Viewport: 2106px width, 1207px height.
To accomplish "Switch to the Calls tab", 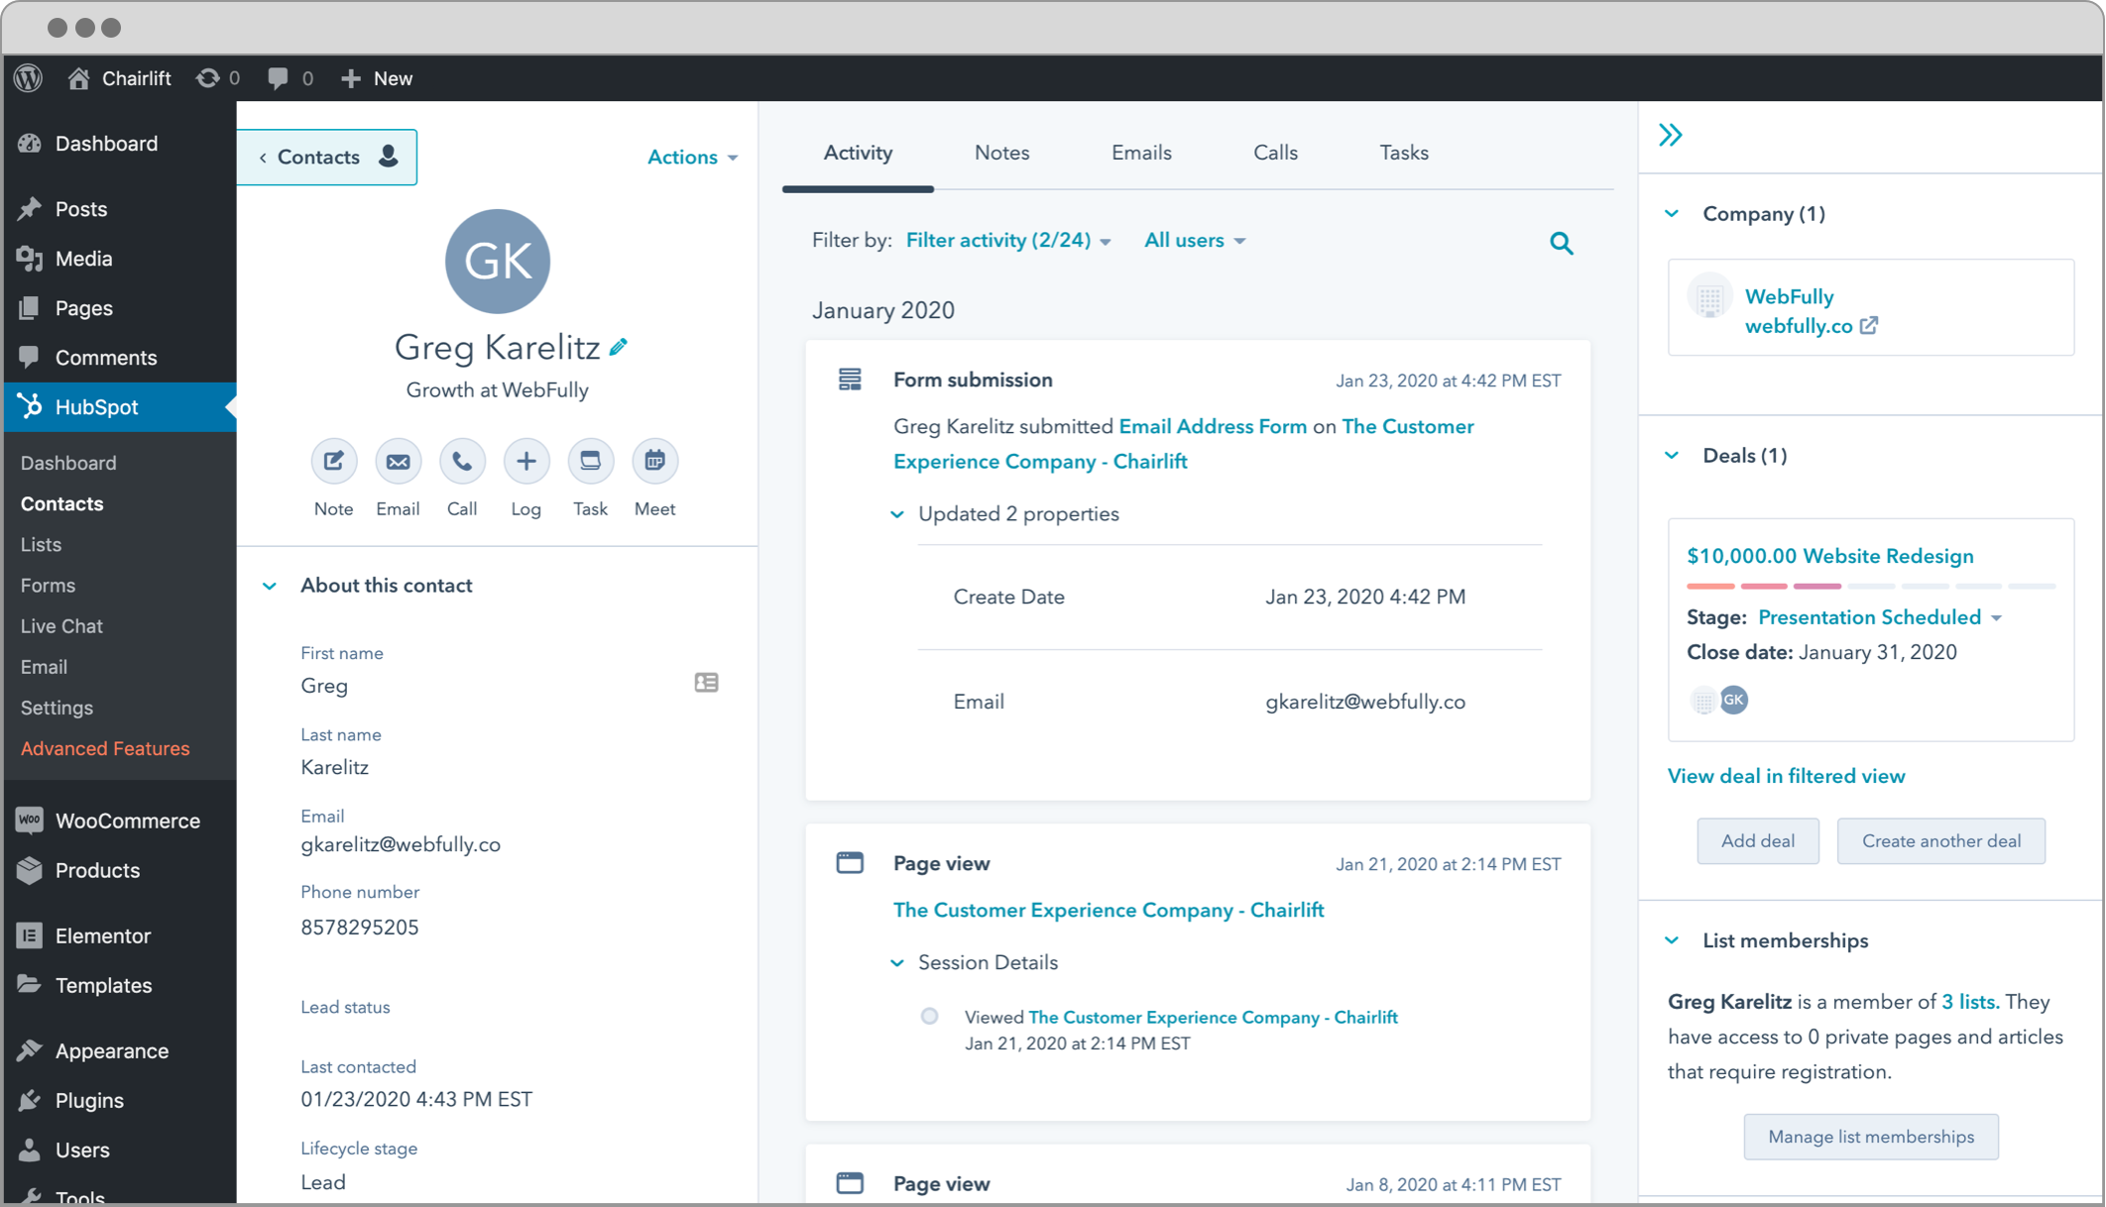I will (x=1274, y=152).
